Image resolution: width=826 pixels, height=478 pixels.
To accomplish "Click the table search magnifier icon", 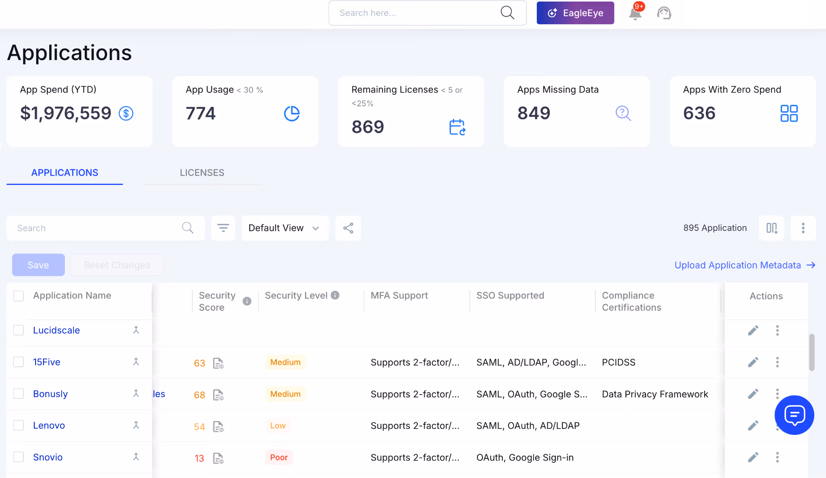I will point(188,228).
